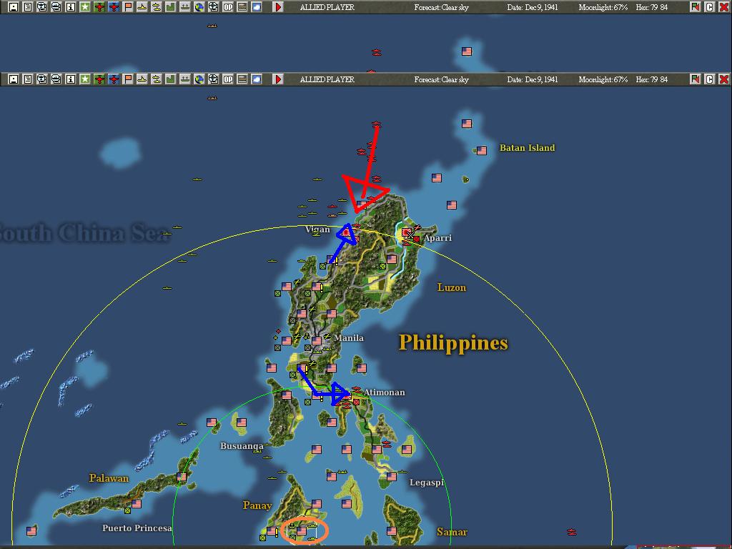This screenshot has height=549, width=732.
Task: Click the ship silhouette on green icon, main toolbar
Action: pyautogui.click(x=185, y=79)
